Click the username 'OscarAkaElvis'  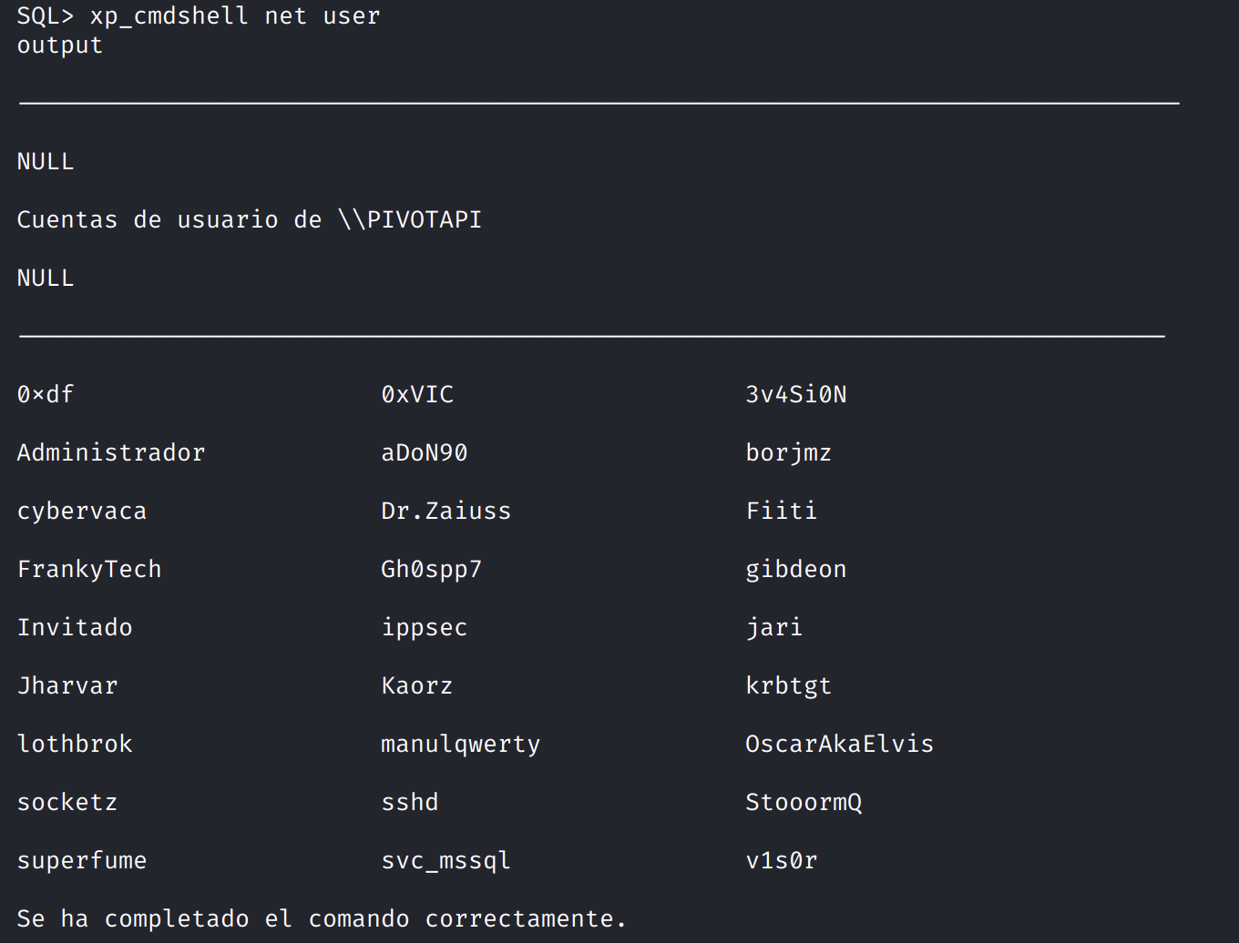click(x=839, y=745)
